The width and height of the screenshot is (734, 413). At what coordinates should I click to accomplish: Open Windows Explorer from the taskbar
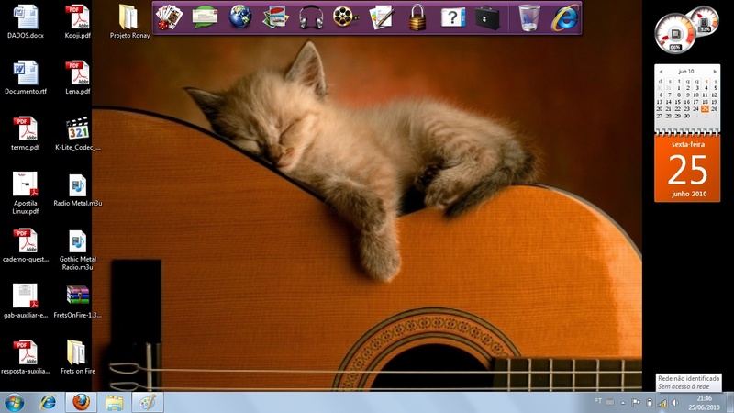coord(114,403)
